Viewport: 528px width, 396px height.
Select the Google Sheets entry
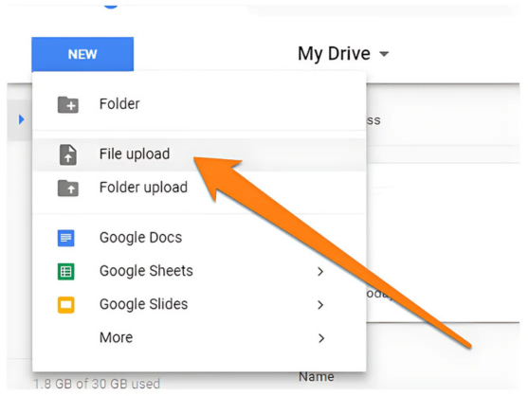(199, 271)
